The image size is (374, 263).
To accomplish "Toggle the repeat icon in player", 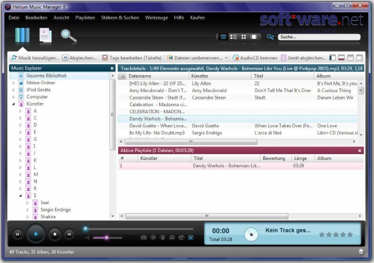I will [181, 238].
